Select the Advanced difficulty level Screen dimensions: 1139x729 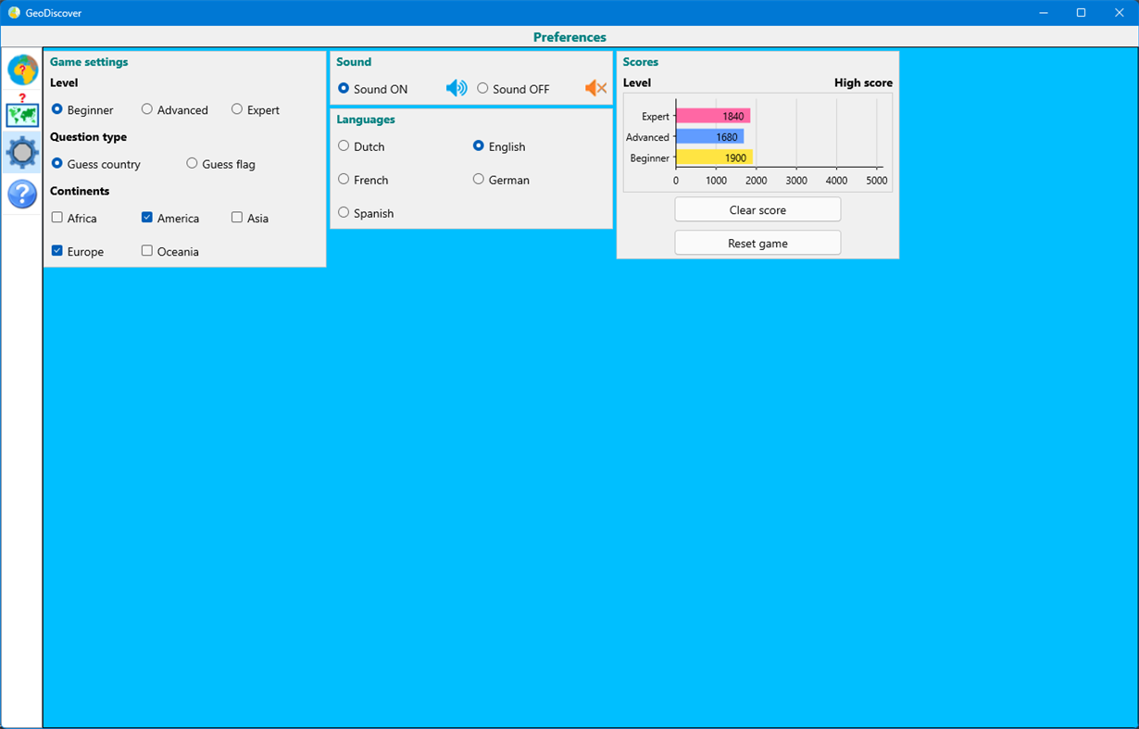coord(146,109)
